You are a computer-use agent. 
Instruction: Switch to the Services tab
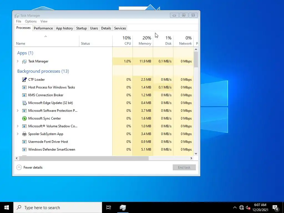click(x=120, y=28)
